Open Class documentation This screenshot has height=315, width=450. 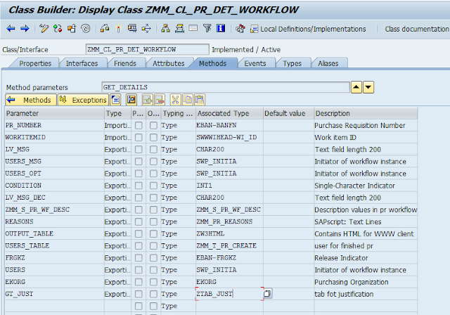pyautogui.click(x=416, y=29)
